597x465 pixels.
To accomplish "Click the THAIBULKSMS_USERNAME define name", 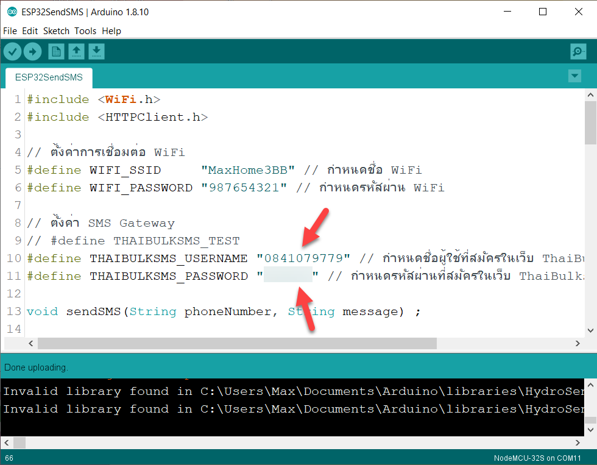I will (x=169, y=258).
